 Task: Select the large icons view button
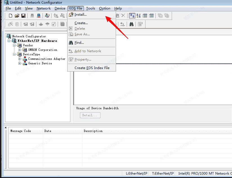[x=132, y=16]
